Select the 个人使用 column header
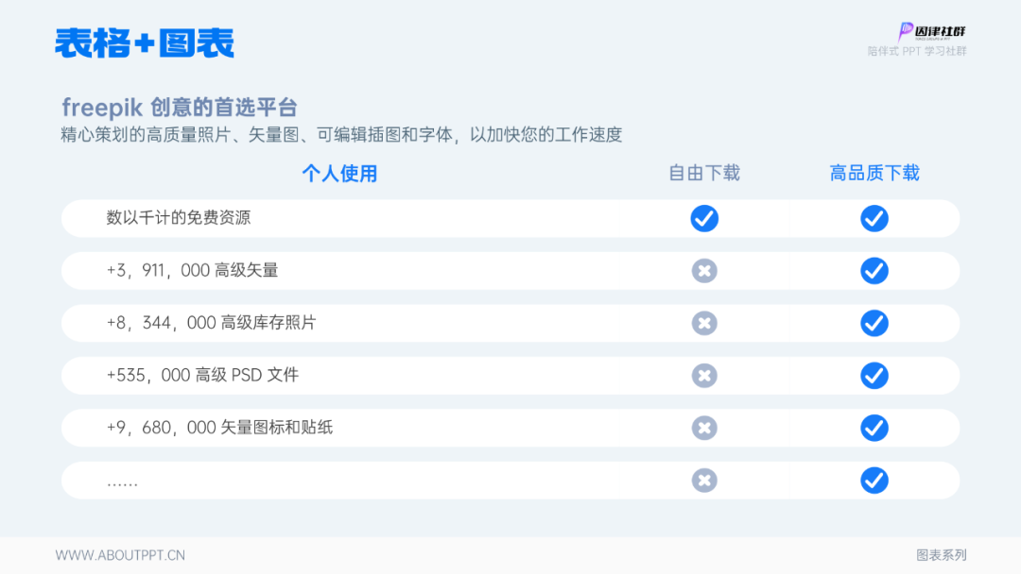Viewport: 1021px width, 574px height. click(x=339, y=174)
